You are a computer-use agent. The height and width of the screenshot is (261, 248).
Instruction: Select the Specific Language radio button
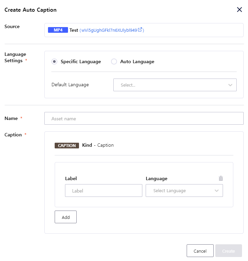pos(54,61)
